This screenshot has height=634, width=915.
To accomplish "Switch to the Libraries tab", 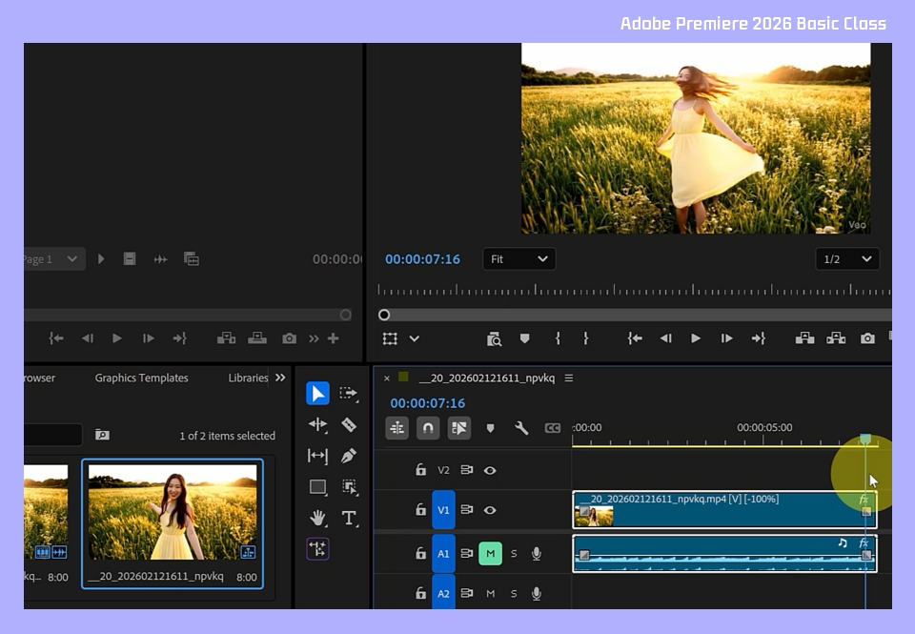I will (248, 378).
